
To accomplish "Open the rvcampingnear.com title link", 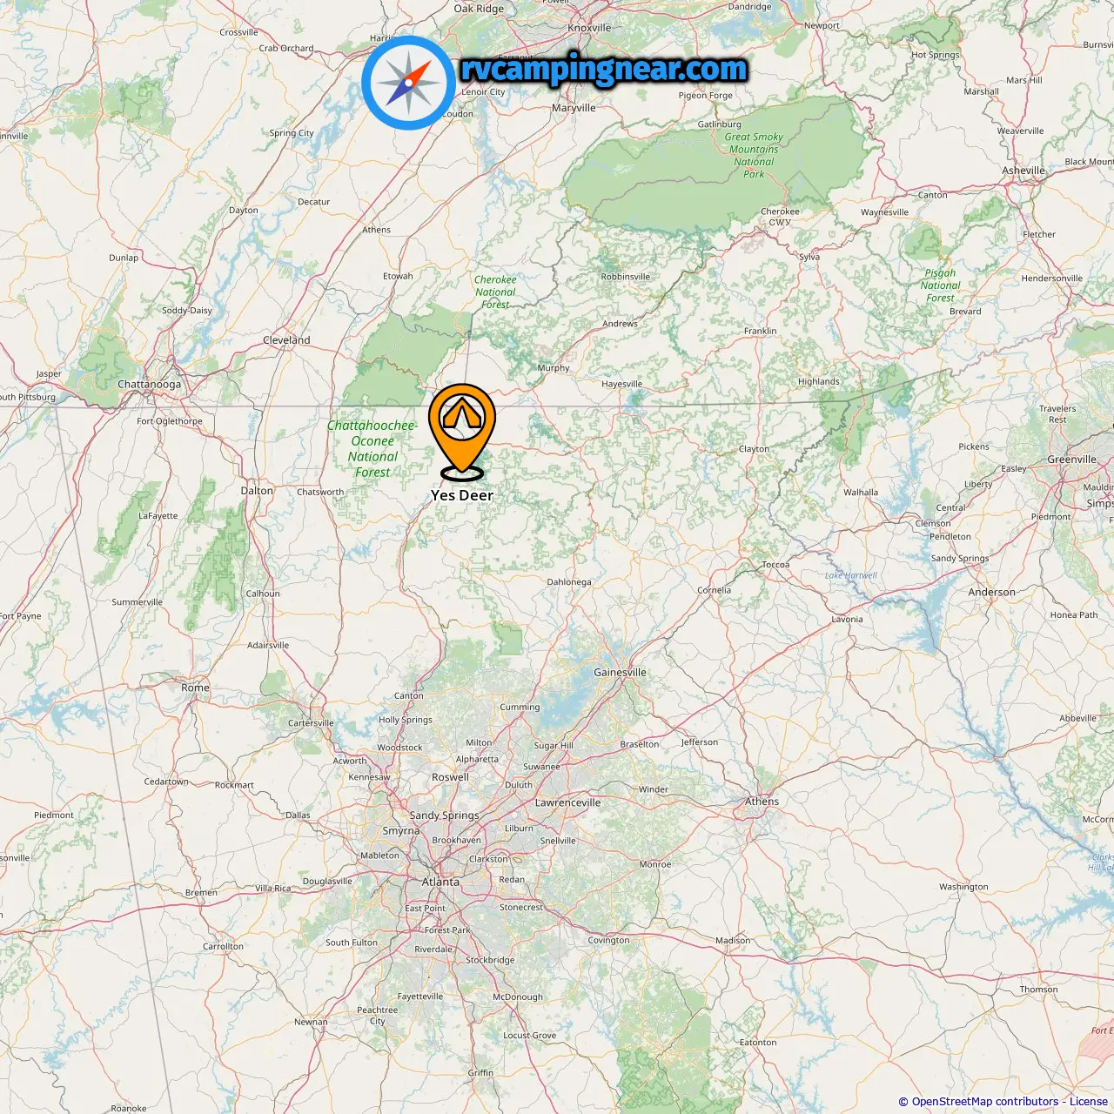I will point(604,69).
